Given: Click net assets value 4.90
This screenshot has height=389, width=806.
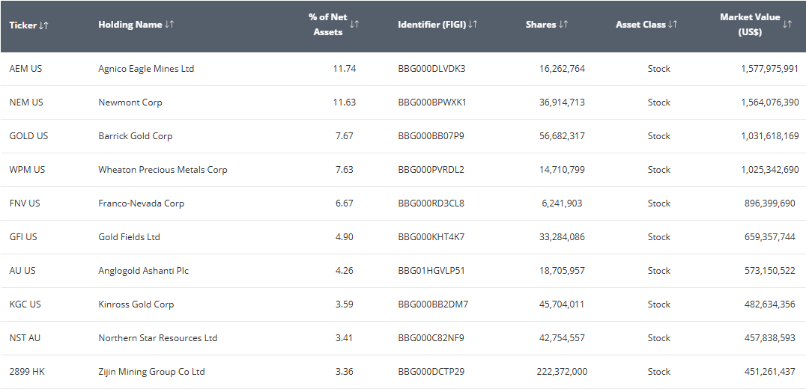Looking at the screenshot, I should click(345, 237).
